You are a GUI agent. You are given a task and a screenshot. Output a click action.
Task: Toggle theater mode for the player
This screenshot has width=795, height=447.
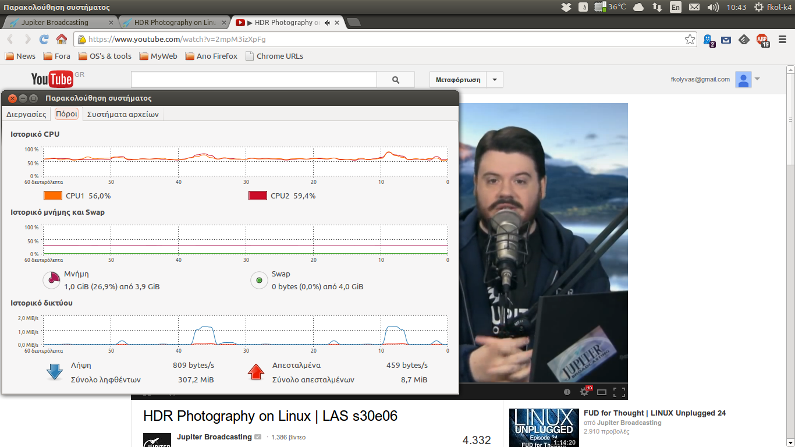pyautogui.click(x=602, y=392)
